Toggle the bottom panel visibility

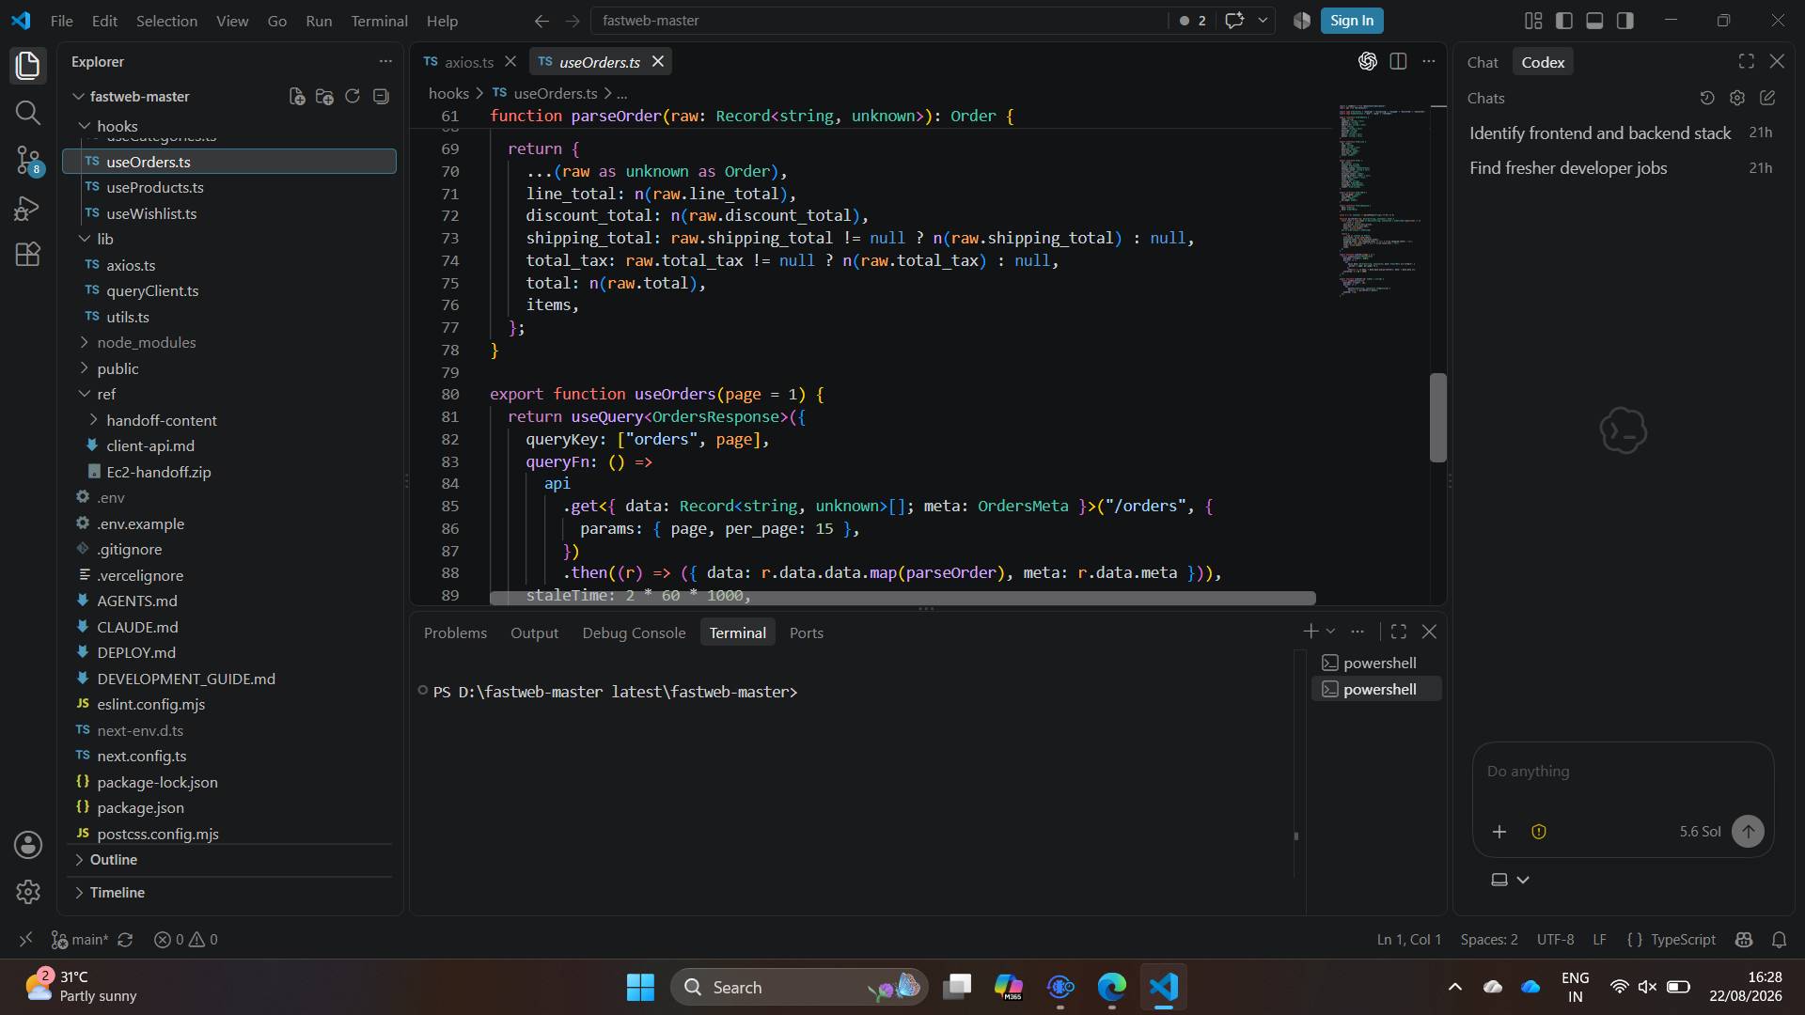click(1594, 21)
